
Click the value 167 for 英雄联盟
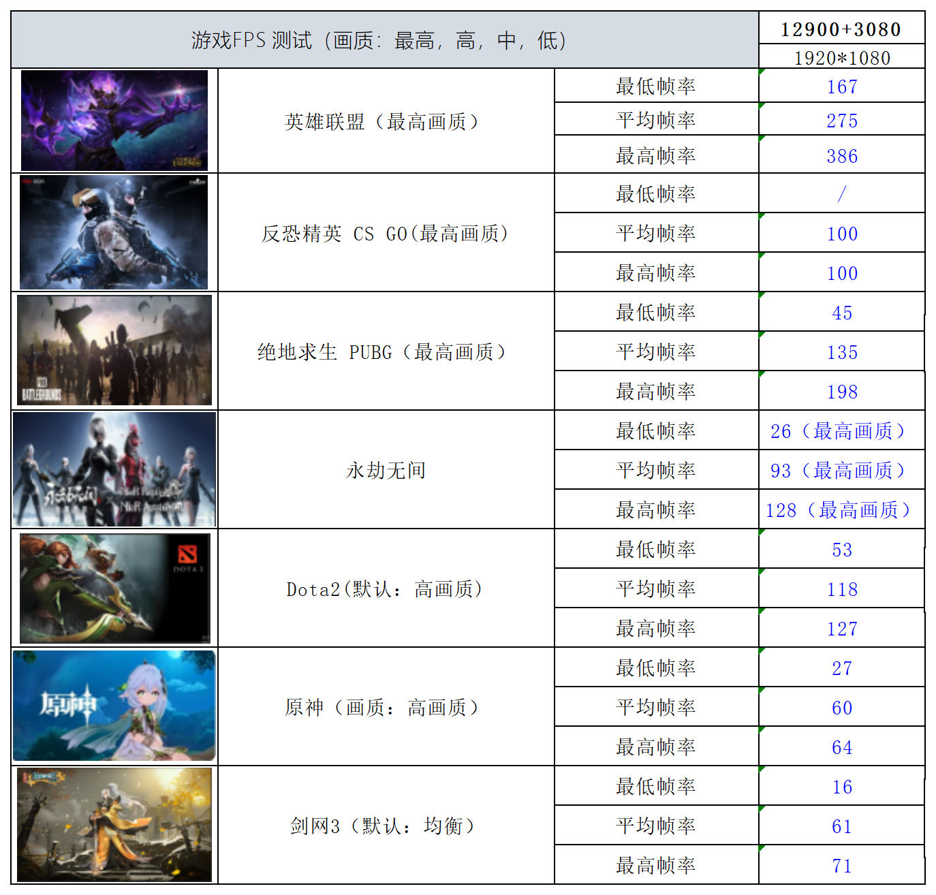point(842,87)
